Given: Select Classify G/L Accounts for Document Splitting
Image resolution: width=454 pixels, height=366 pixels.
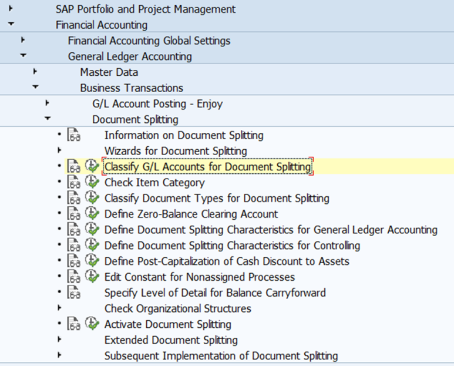Looking at the screenshot, I should point(207,167).
